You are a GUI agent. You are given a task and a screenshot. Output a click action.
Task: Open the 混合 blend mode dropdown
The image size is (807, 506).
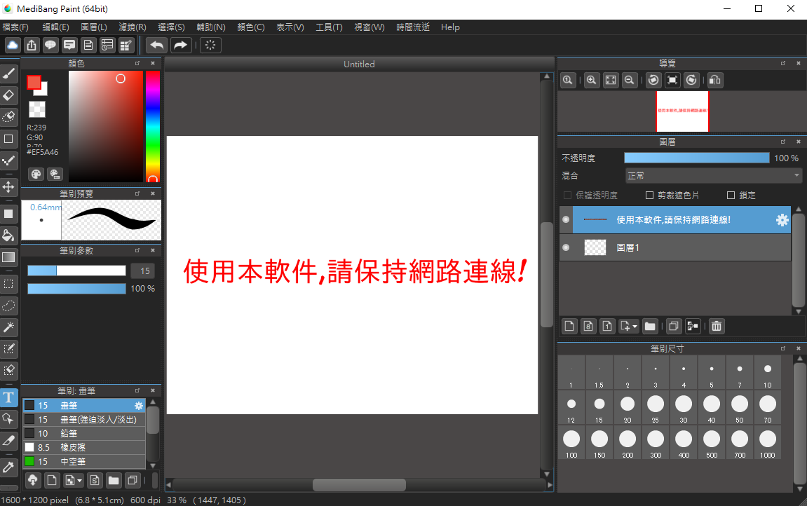[713, 175]
